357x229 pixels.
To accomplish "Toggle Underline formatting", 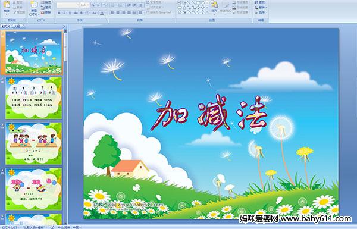I will point(70,13).
